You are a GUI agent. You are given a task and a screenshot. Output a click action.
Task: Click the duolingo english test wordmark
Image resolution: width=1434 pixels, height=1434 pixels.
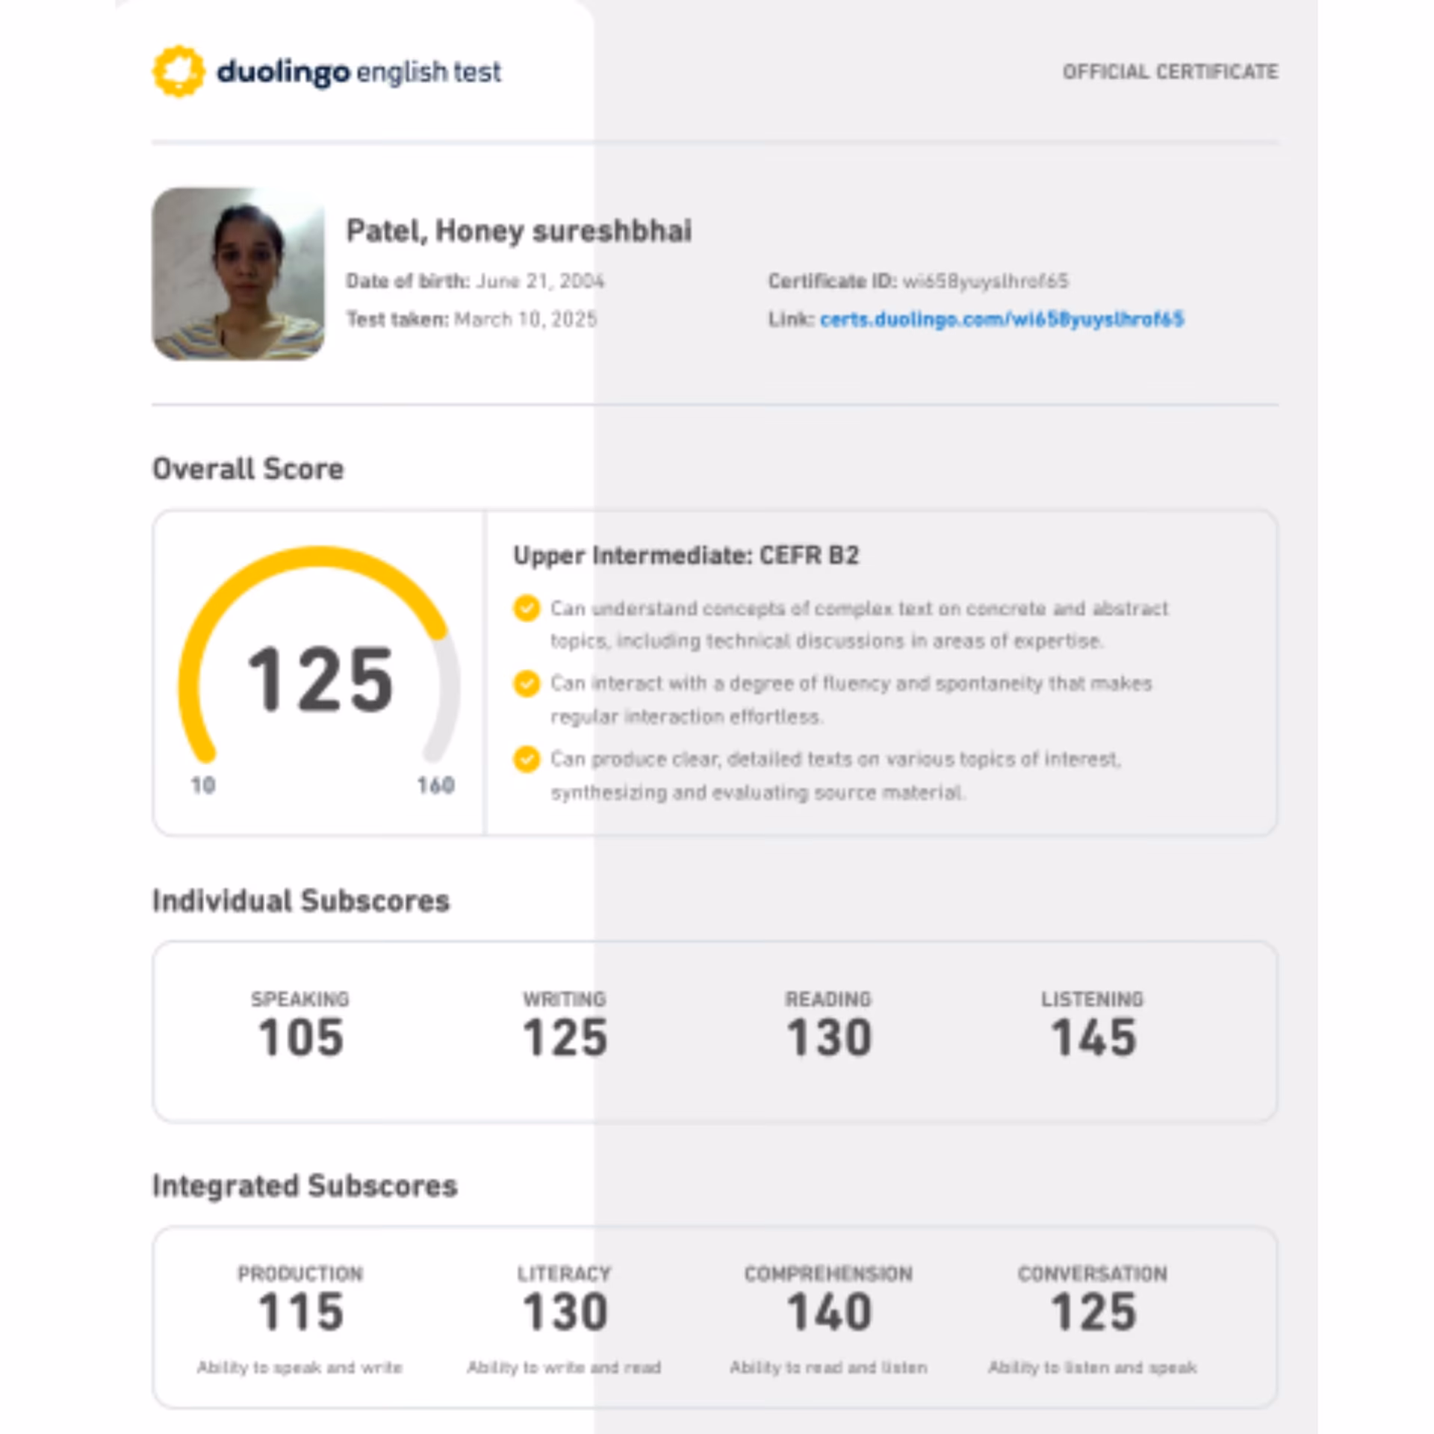pyautogui.click(x=358, y=72)
